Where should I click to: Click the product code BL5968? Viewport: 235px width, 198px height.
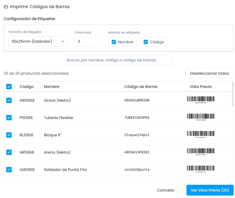pos(26,135)
